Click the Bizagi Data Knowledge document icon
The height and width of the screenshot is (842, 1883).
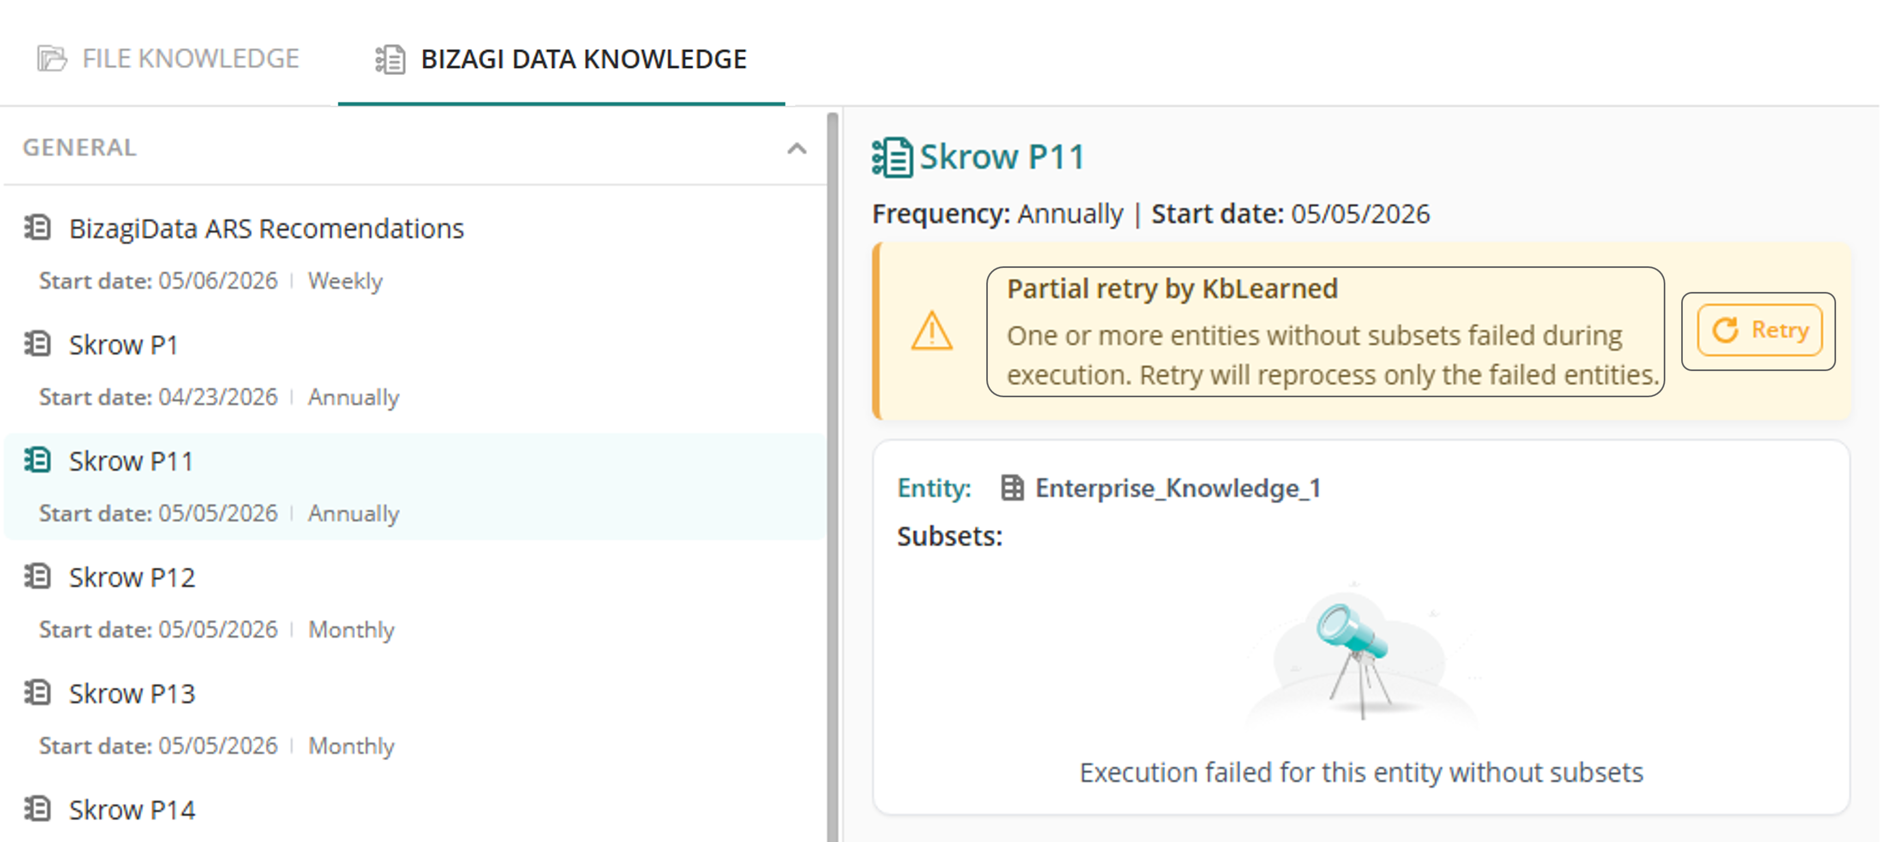pyautogui.click(x=391, y=59)
